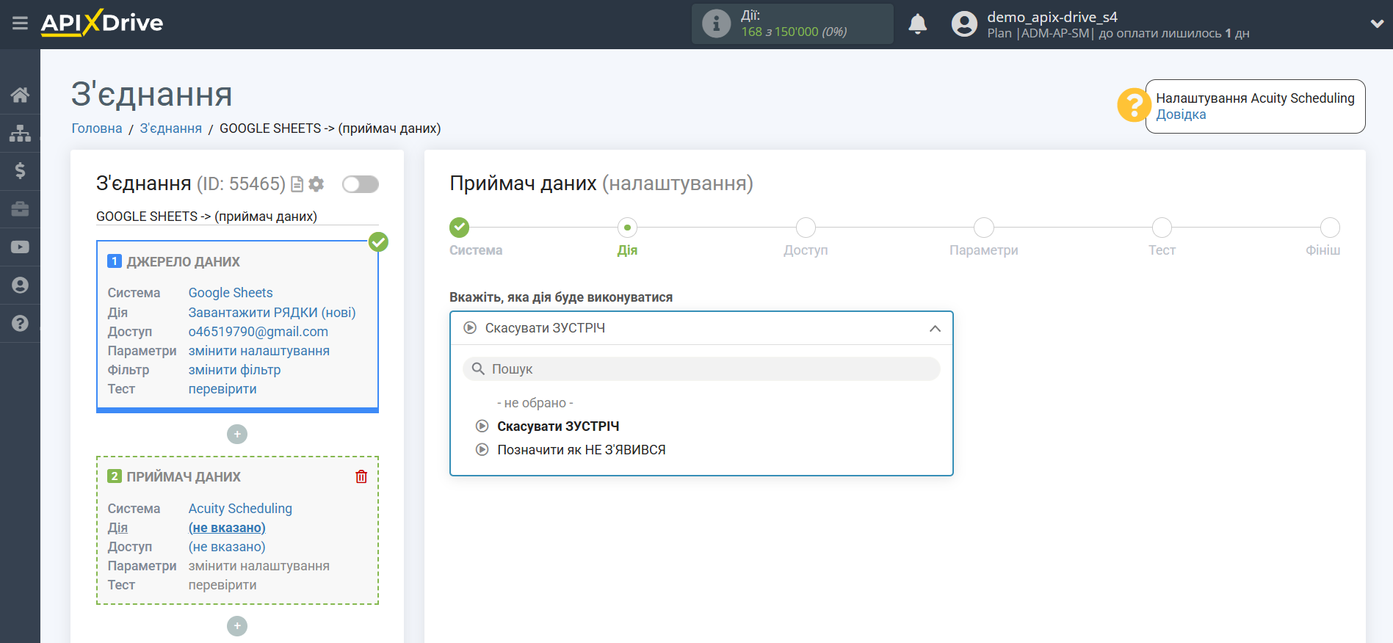This screenshot has width=1393, height=643.
Task: Open the 'Довідка' help link
Action: point(1181,115)
